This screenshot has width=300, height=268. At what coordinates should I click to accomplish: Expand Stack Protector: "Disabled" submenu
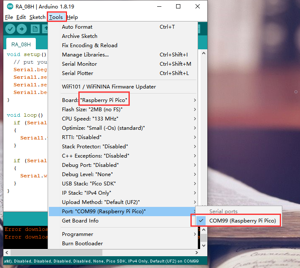pos(123,147)
